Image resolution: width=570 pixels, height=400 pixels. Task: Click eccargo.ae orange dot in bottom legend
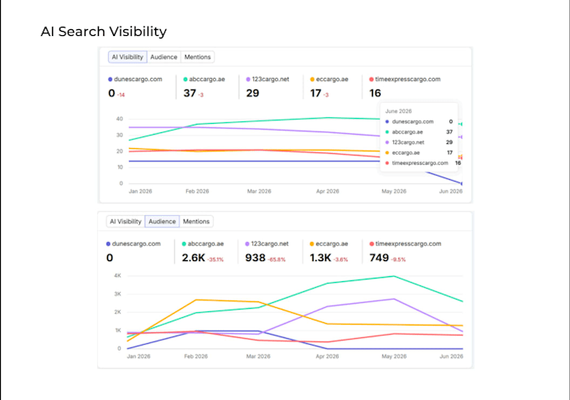312,244
